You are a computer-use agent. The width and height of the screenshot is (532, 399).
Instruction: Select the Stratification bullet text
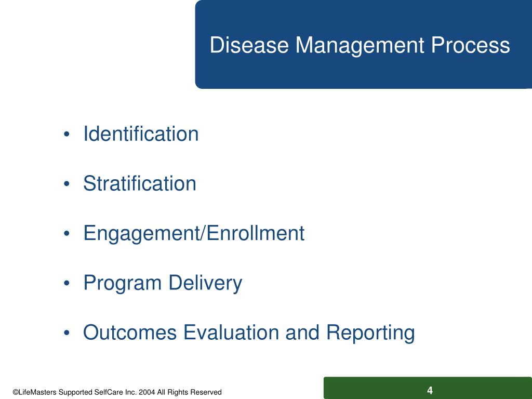(x=139, y=183)
